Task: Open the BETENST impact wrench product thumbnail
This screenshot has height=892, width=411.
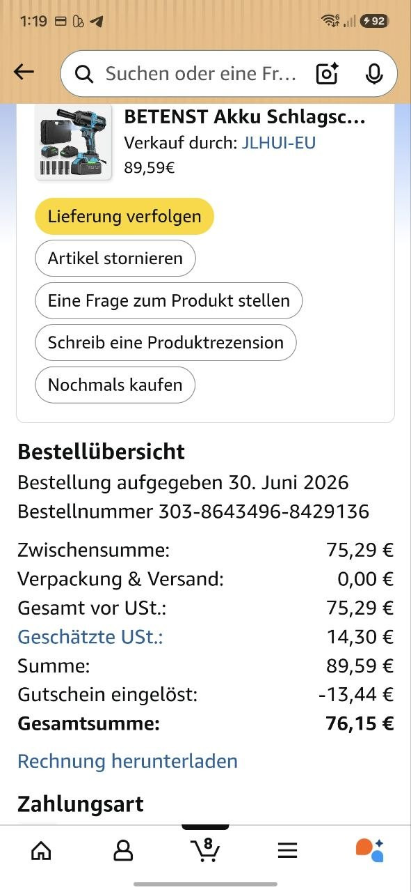Action: (74, 144)
